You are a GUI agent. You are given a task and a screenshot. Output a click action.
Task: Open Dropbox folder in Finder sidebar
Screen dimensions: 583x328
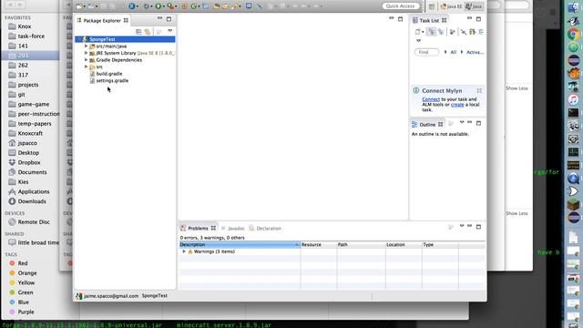(29, 162)
